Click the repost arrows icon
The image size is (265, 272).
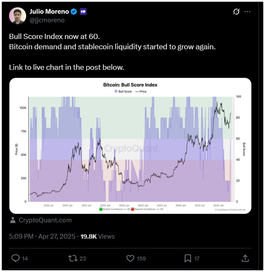tap(73, 258)
